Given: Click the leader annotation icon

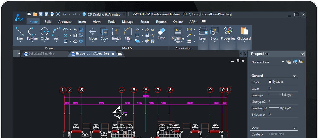Looking at the screenshot, I should click(x=189, y=35).
